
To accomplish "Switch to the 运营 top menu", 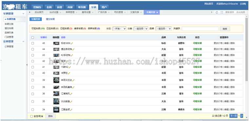I will 60,7.
